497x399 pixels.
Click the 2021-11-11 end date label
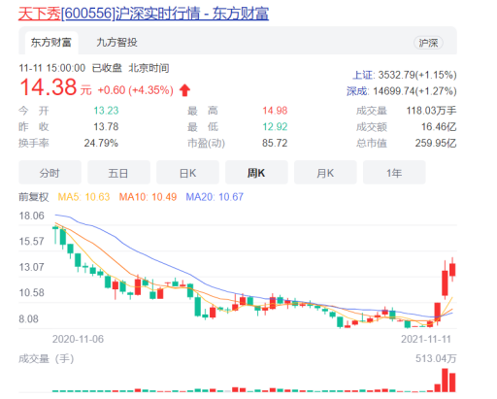point(426,339)
